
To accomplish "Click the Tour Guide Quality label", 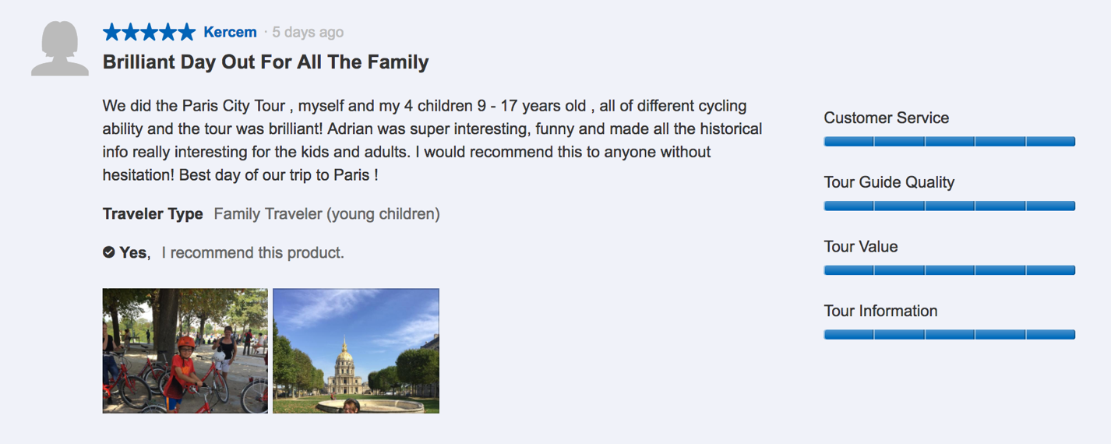I will (x=889, y=182).
